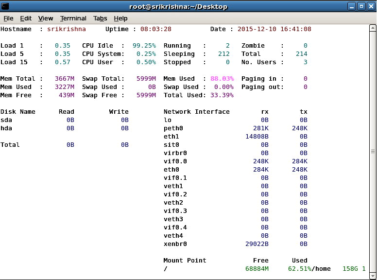
Task: Click the Mount Point header text
Action: click(x=185, y=261)
